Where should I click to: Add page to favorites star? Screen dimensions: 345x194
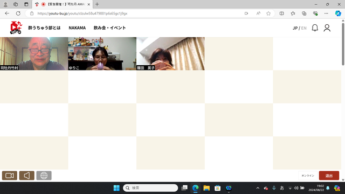(268, 13)
